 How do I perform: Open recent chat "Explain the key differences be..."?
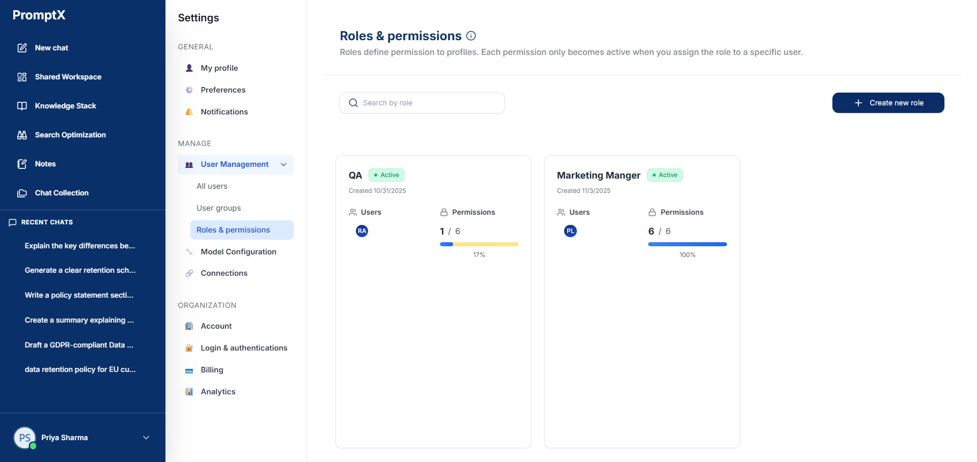(80, 246)
